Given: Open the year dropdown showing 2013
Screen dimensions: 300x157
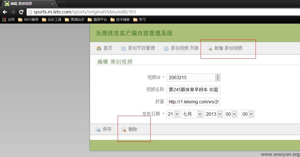Looking at the screenshot, I should click(x=214, y=114).
